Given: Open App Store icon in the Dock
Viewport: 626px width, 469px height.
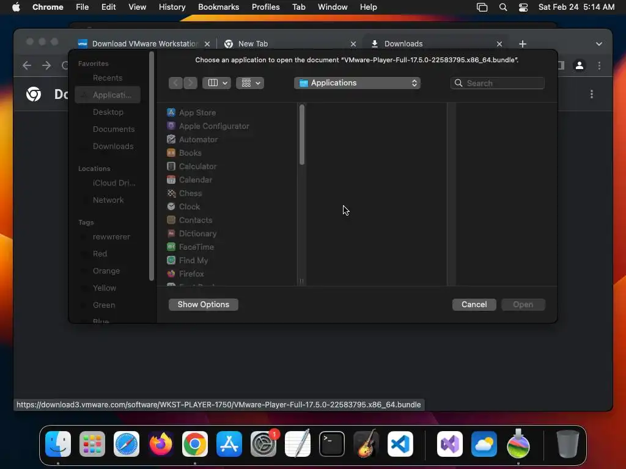Looking at the screenshot, I should coord(229,444).
